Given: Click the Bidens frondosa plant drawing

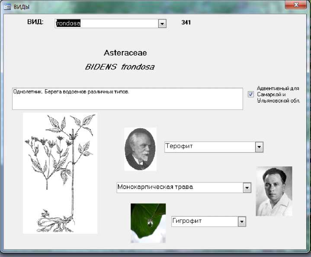Looking at the screenshot, I should click(x=60, y=173).
